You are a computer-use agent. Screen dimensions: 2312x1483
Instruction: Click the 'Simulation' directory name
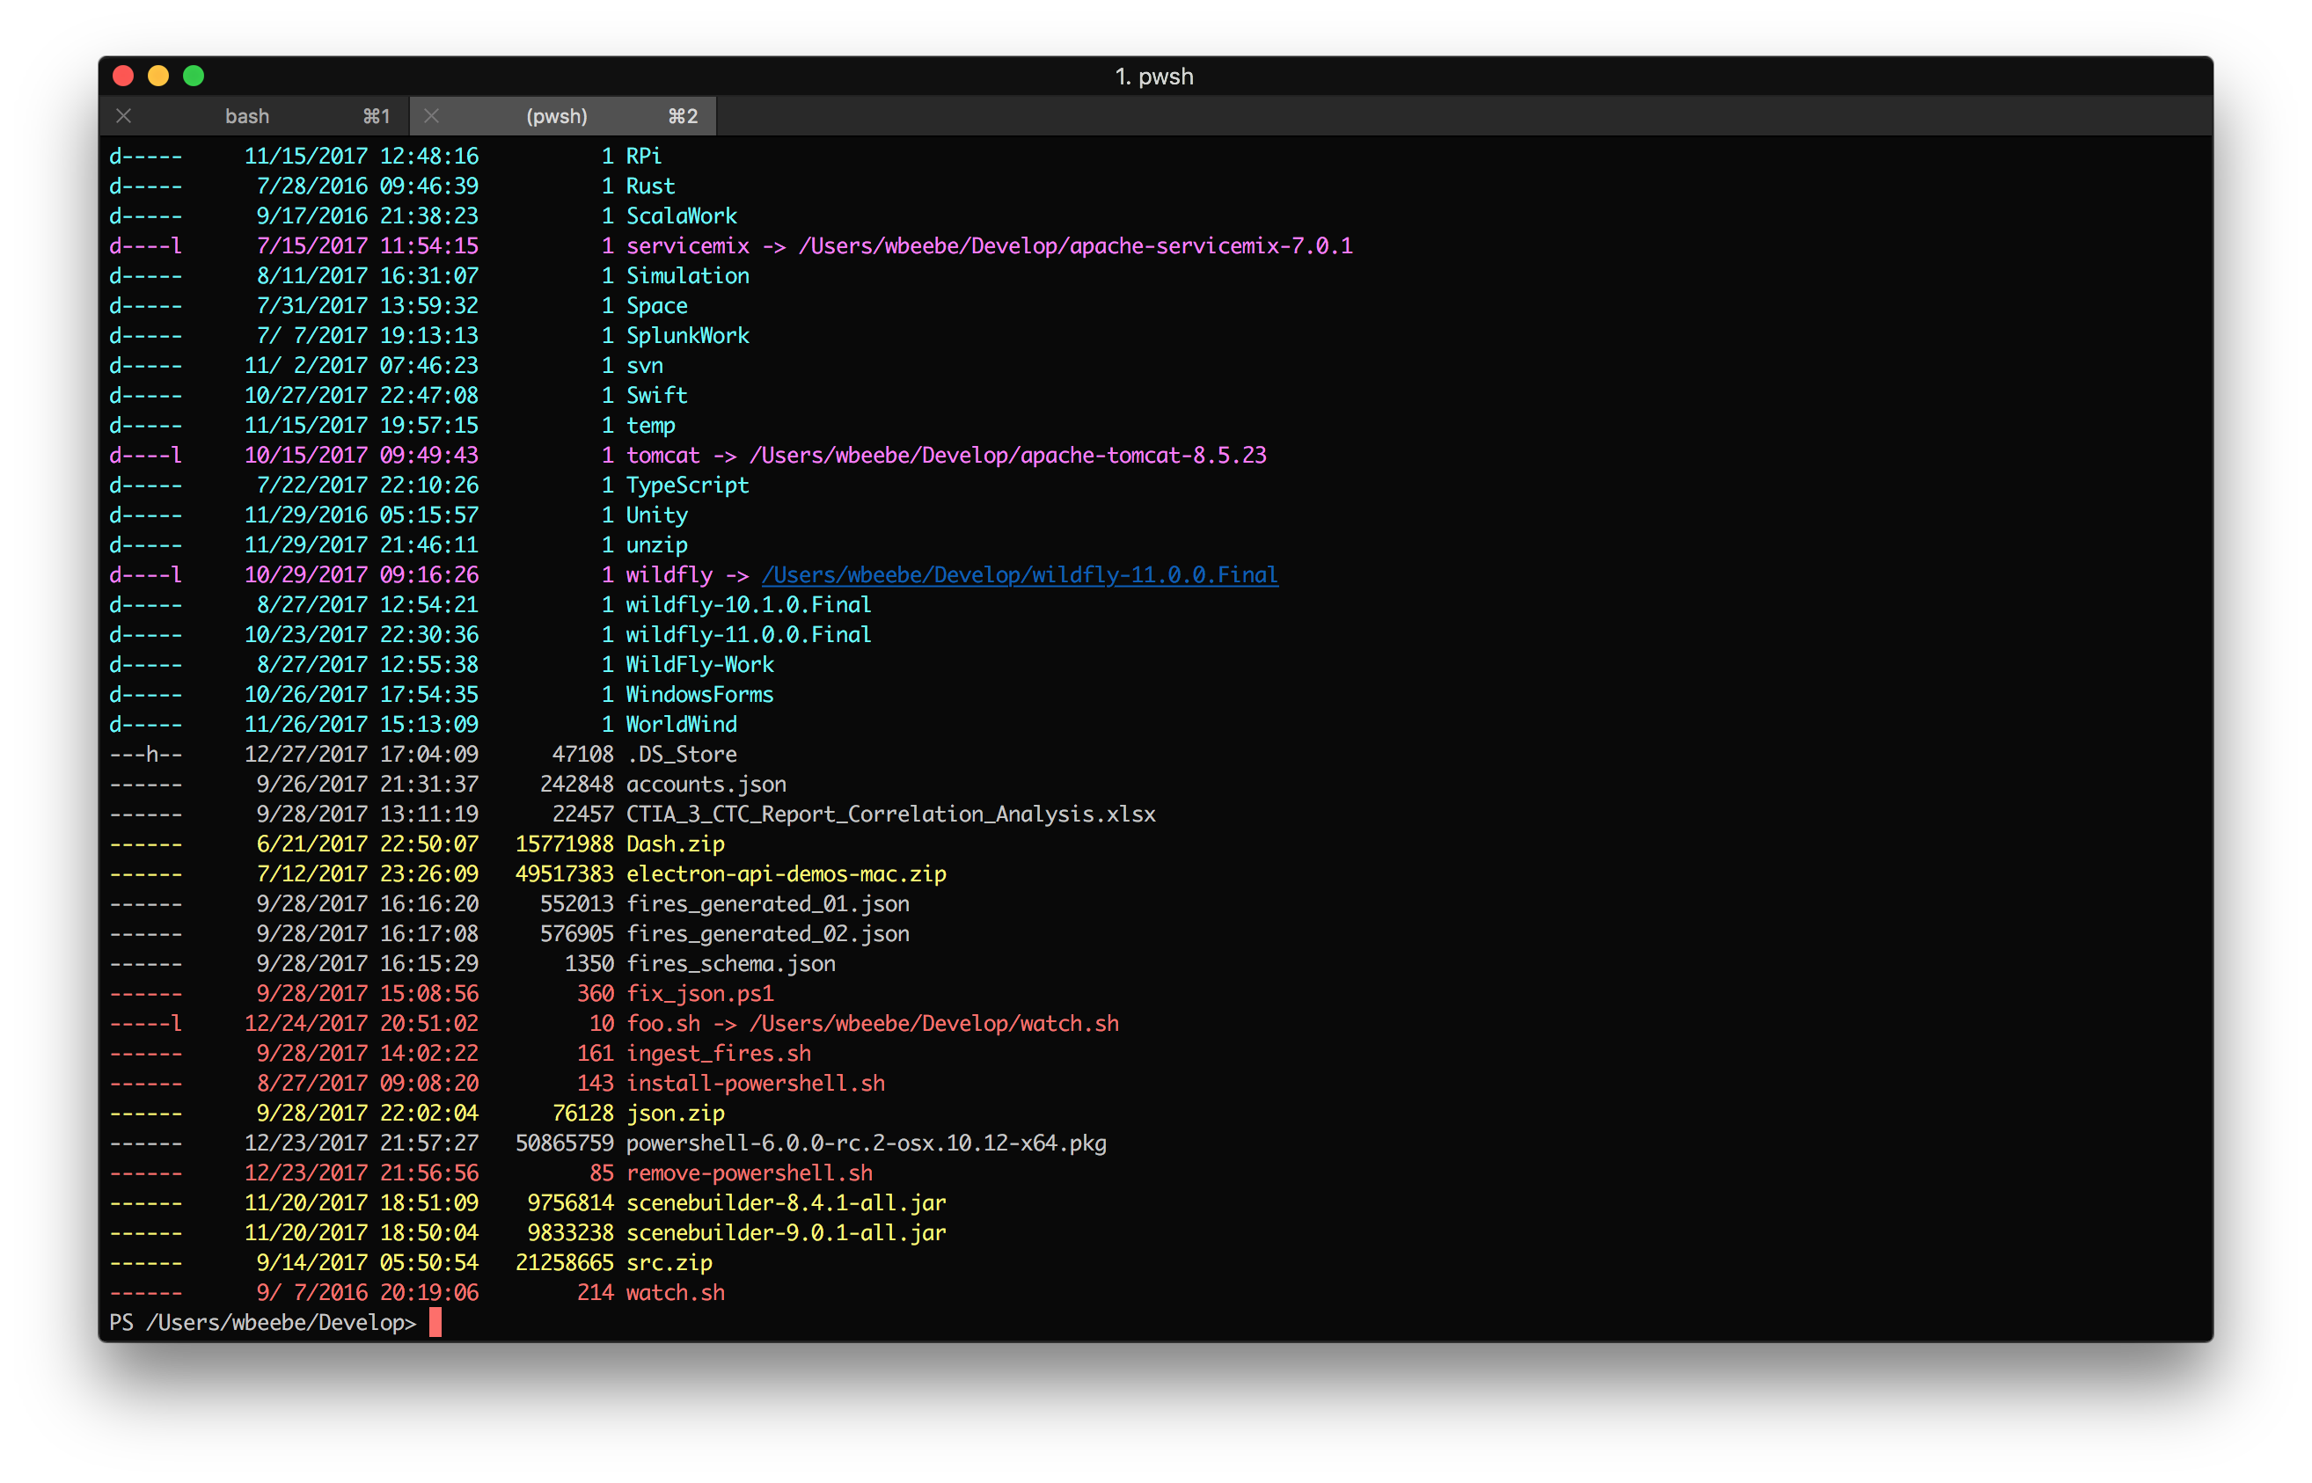click(x=688, y=275)
